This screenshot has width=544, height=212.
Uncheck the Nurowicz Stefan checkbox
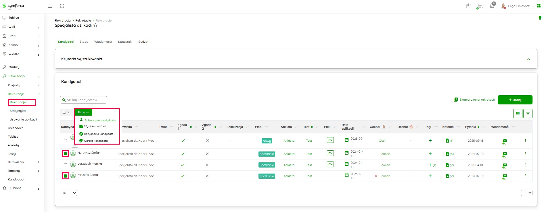point(66,154)
